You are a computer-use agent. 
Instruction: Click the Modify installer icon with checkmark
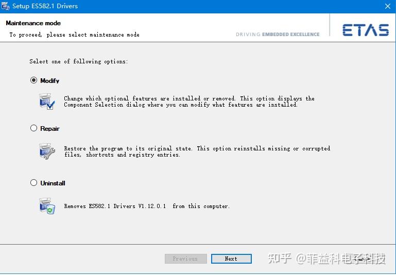[x=47, y=101]
